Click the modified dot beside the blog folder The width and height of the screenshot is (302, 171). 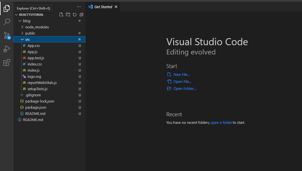pyautogui.click(x=79, y=21)
